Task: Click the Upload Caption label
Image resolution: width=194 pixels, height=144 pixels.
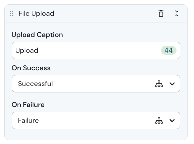Action: pos(37,35)
